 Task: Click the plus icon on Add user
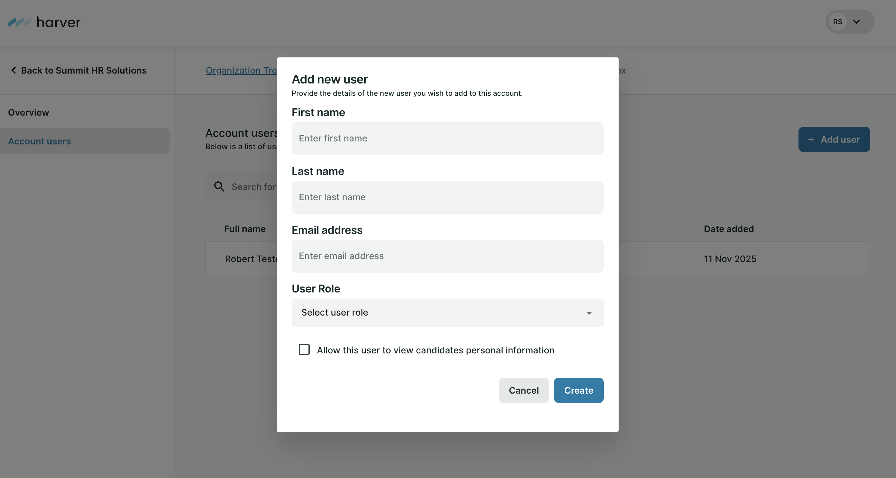tap(811, 140)
